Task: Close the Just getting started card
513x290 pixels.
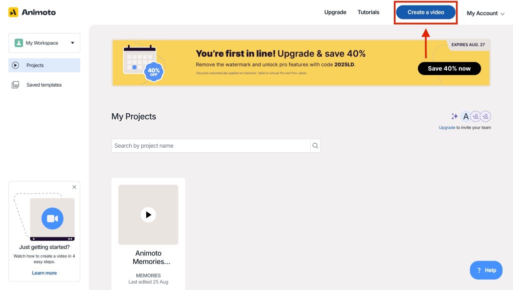Action: click(74, 187)
